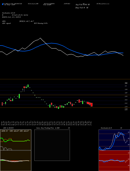Click the MACD histogram lower-left panel
The image size is (130, 171).
[16, 161]
